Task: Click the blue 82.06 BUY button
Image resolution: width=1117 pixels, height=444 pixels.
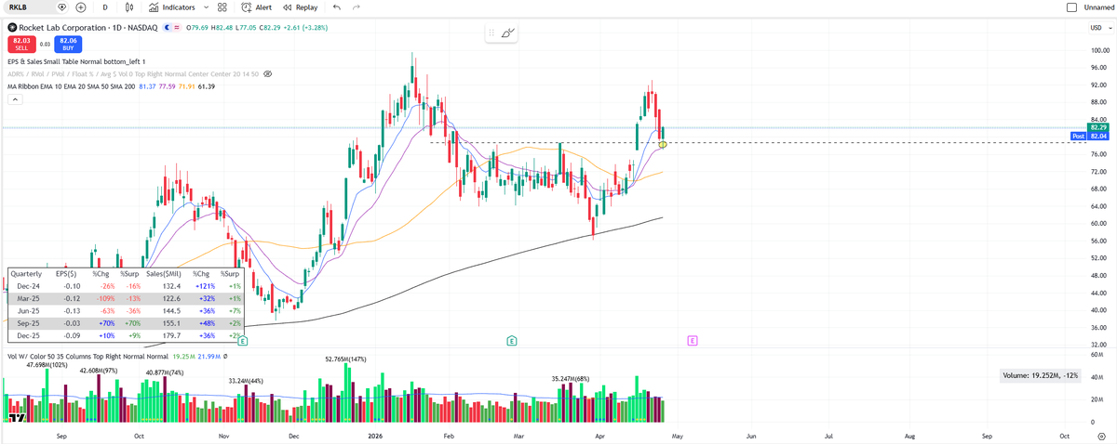Action: pos(68,44)
